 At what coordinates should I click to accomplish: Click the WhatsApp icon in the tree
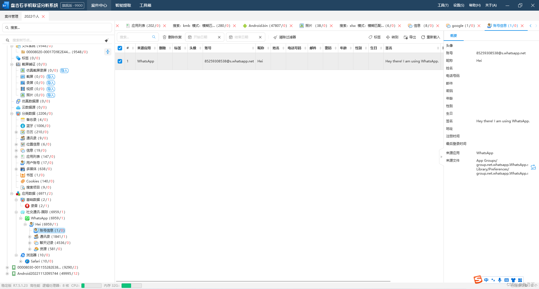27,218
